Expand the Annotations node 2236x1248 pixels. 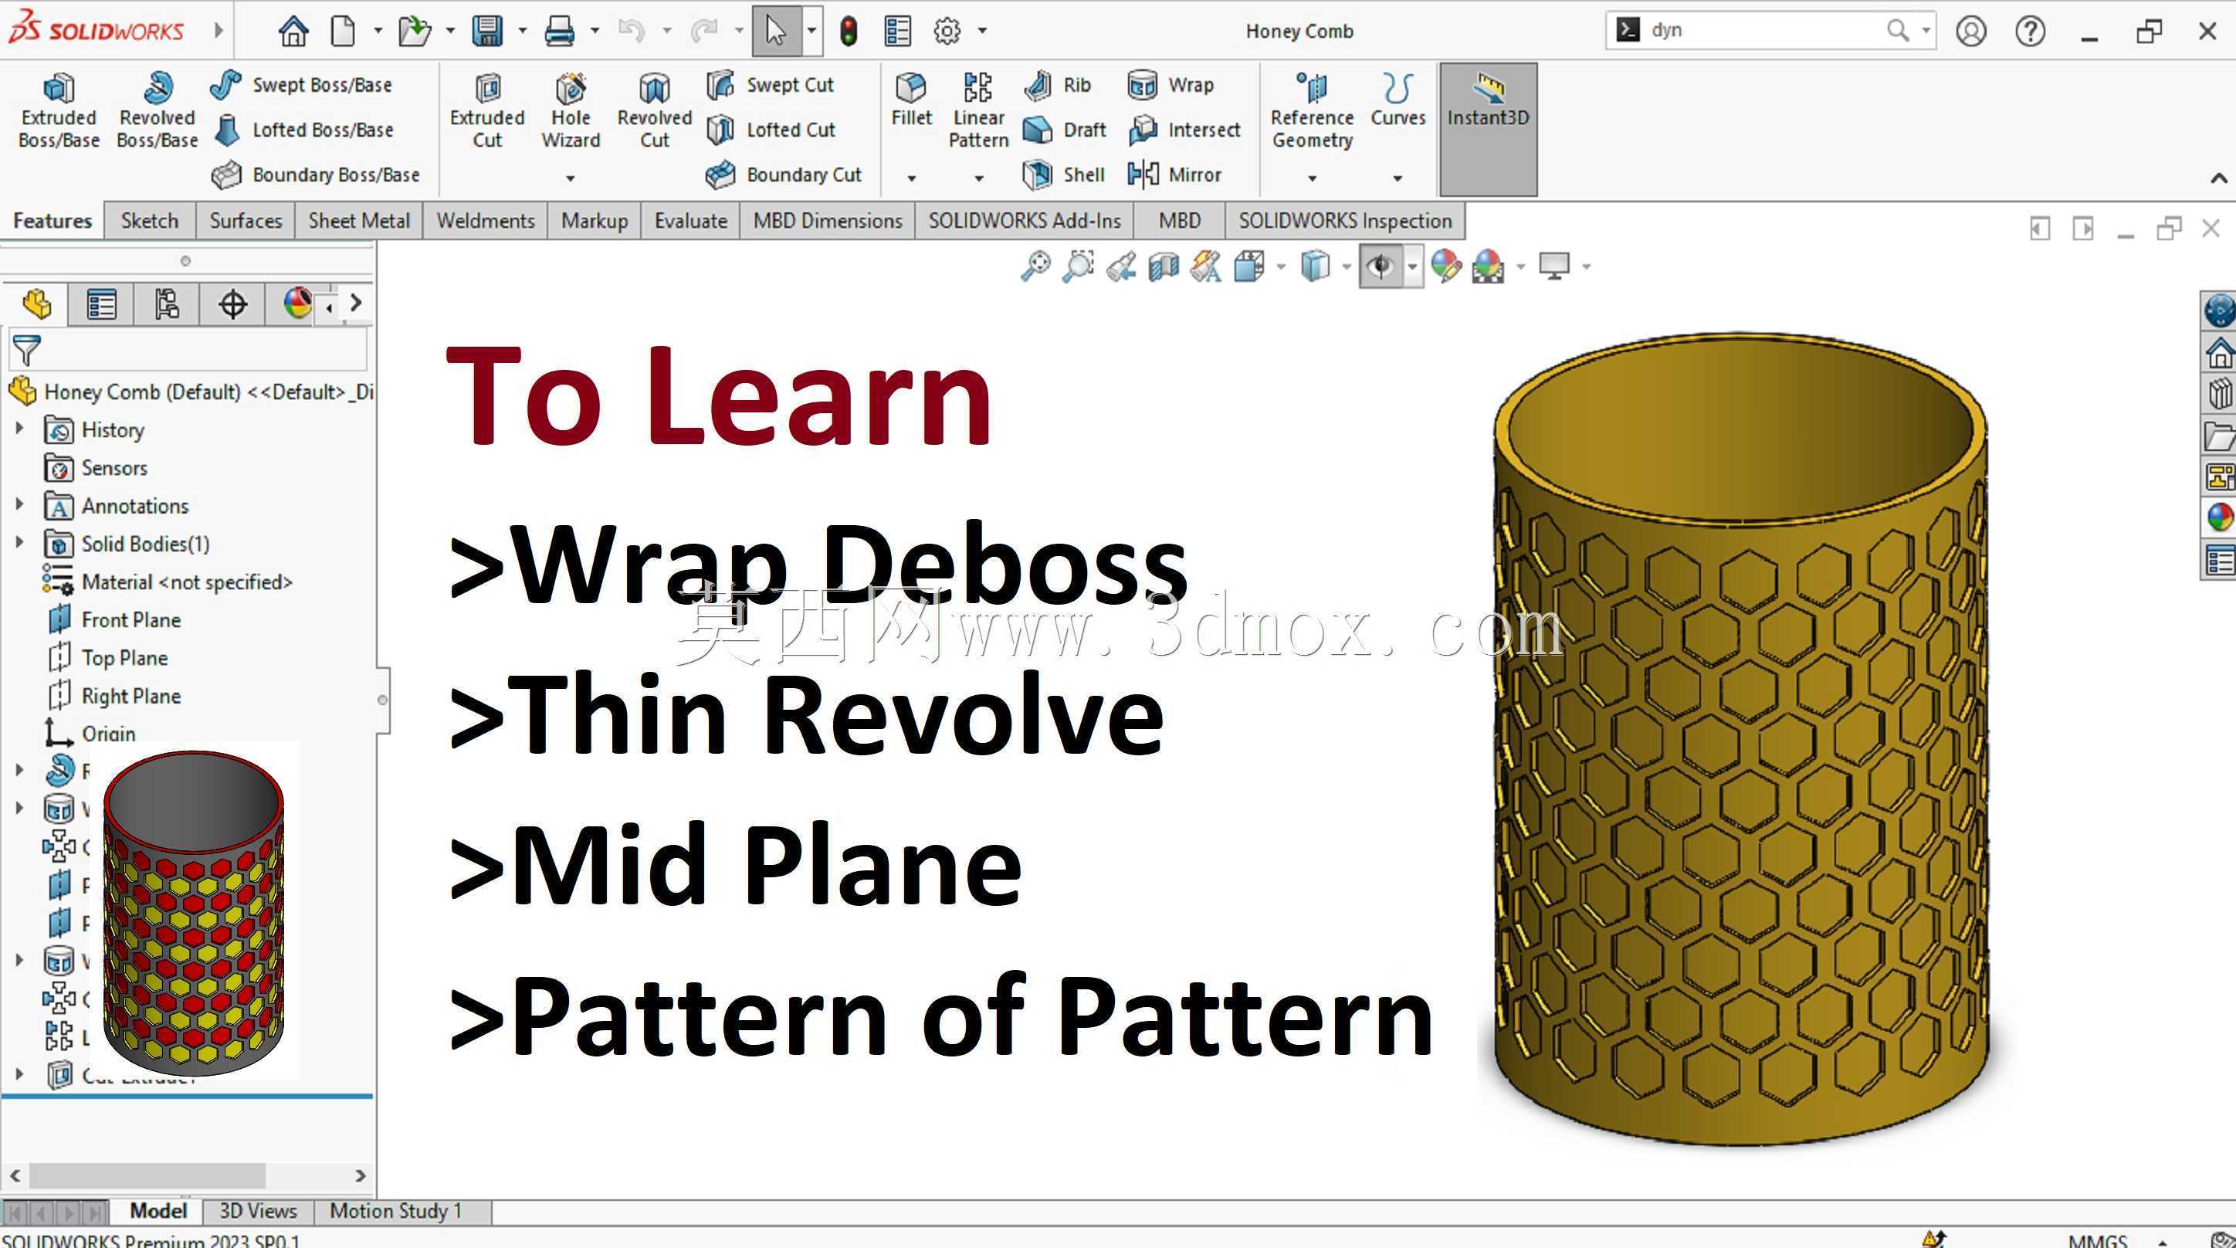19,504
